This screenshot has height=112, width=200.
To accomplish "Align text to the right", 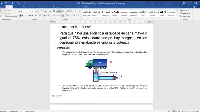I will (x=60, y=16).
